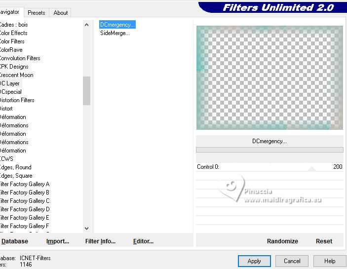Select the DC Layer category
The image size is (347, 269).
[10, 83]
